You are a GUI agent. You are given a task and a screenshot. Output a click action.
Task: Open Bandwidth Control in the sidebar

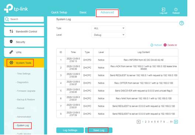[x=24, y=32]
